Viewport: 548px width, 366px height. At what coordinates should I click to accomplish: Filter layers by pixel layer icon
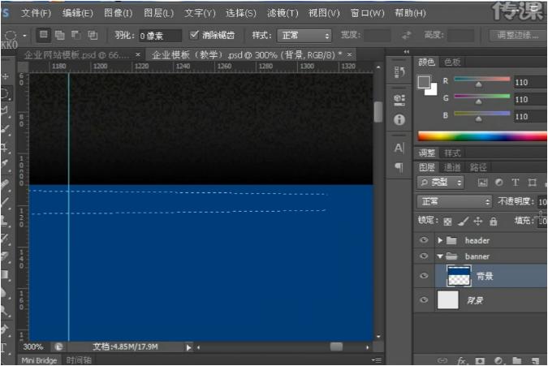tap(482, 183)
